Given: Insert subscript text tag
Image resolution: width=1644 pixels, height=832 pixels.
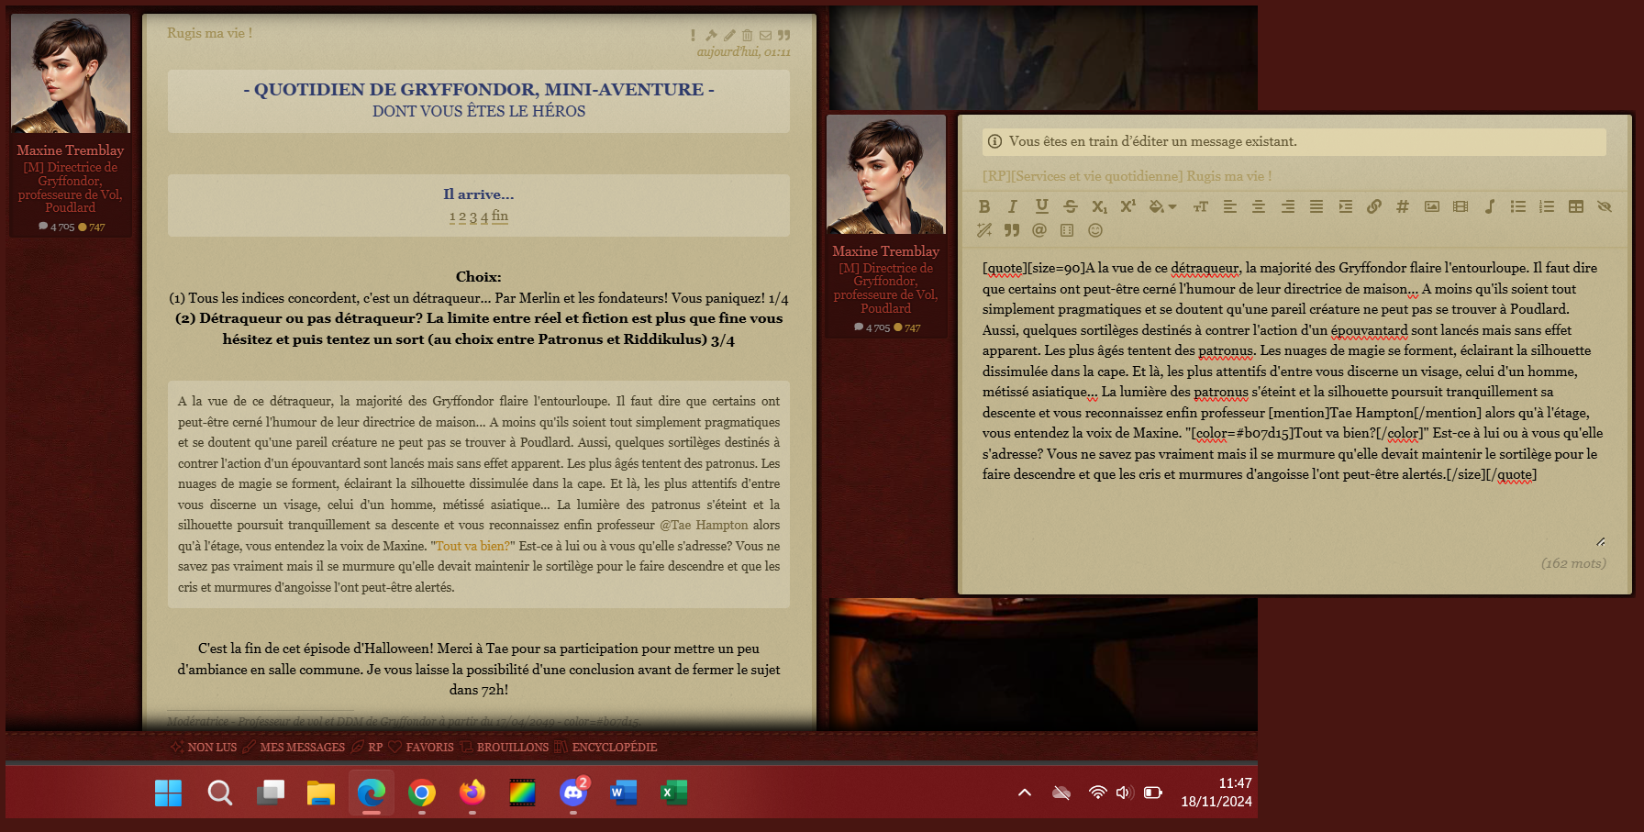Looking at the screenshot, I should [1099, 206].
